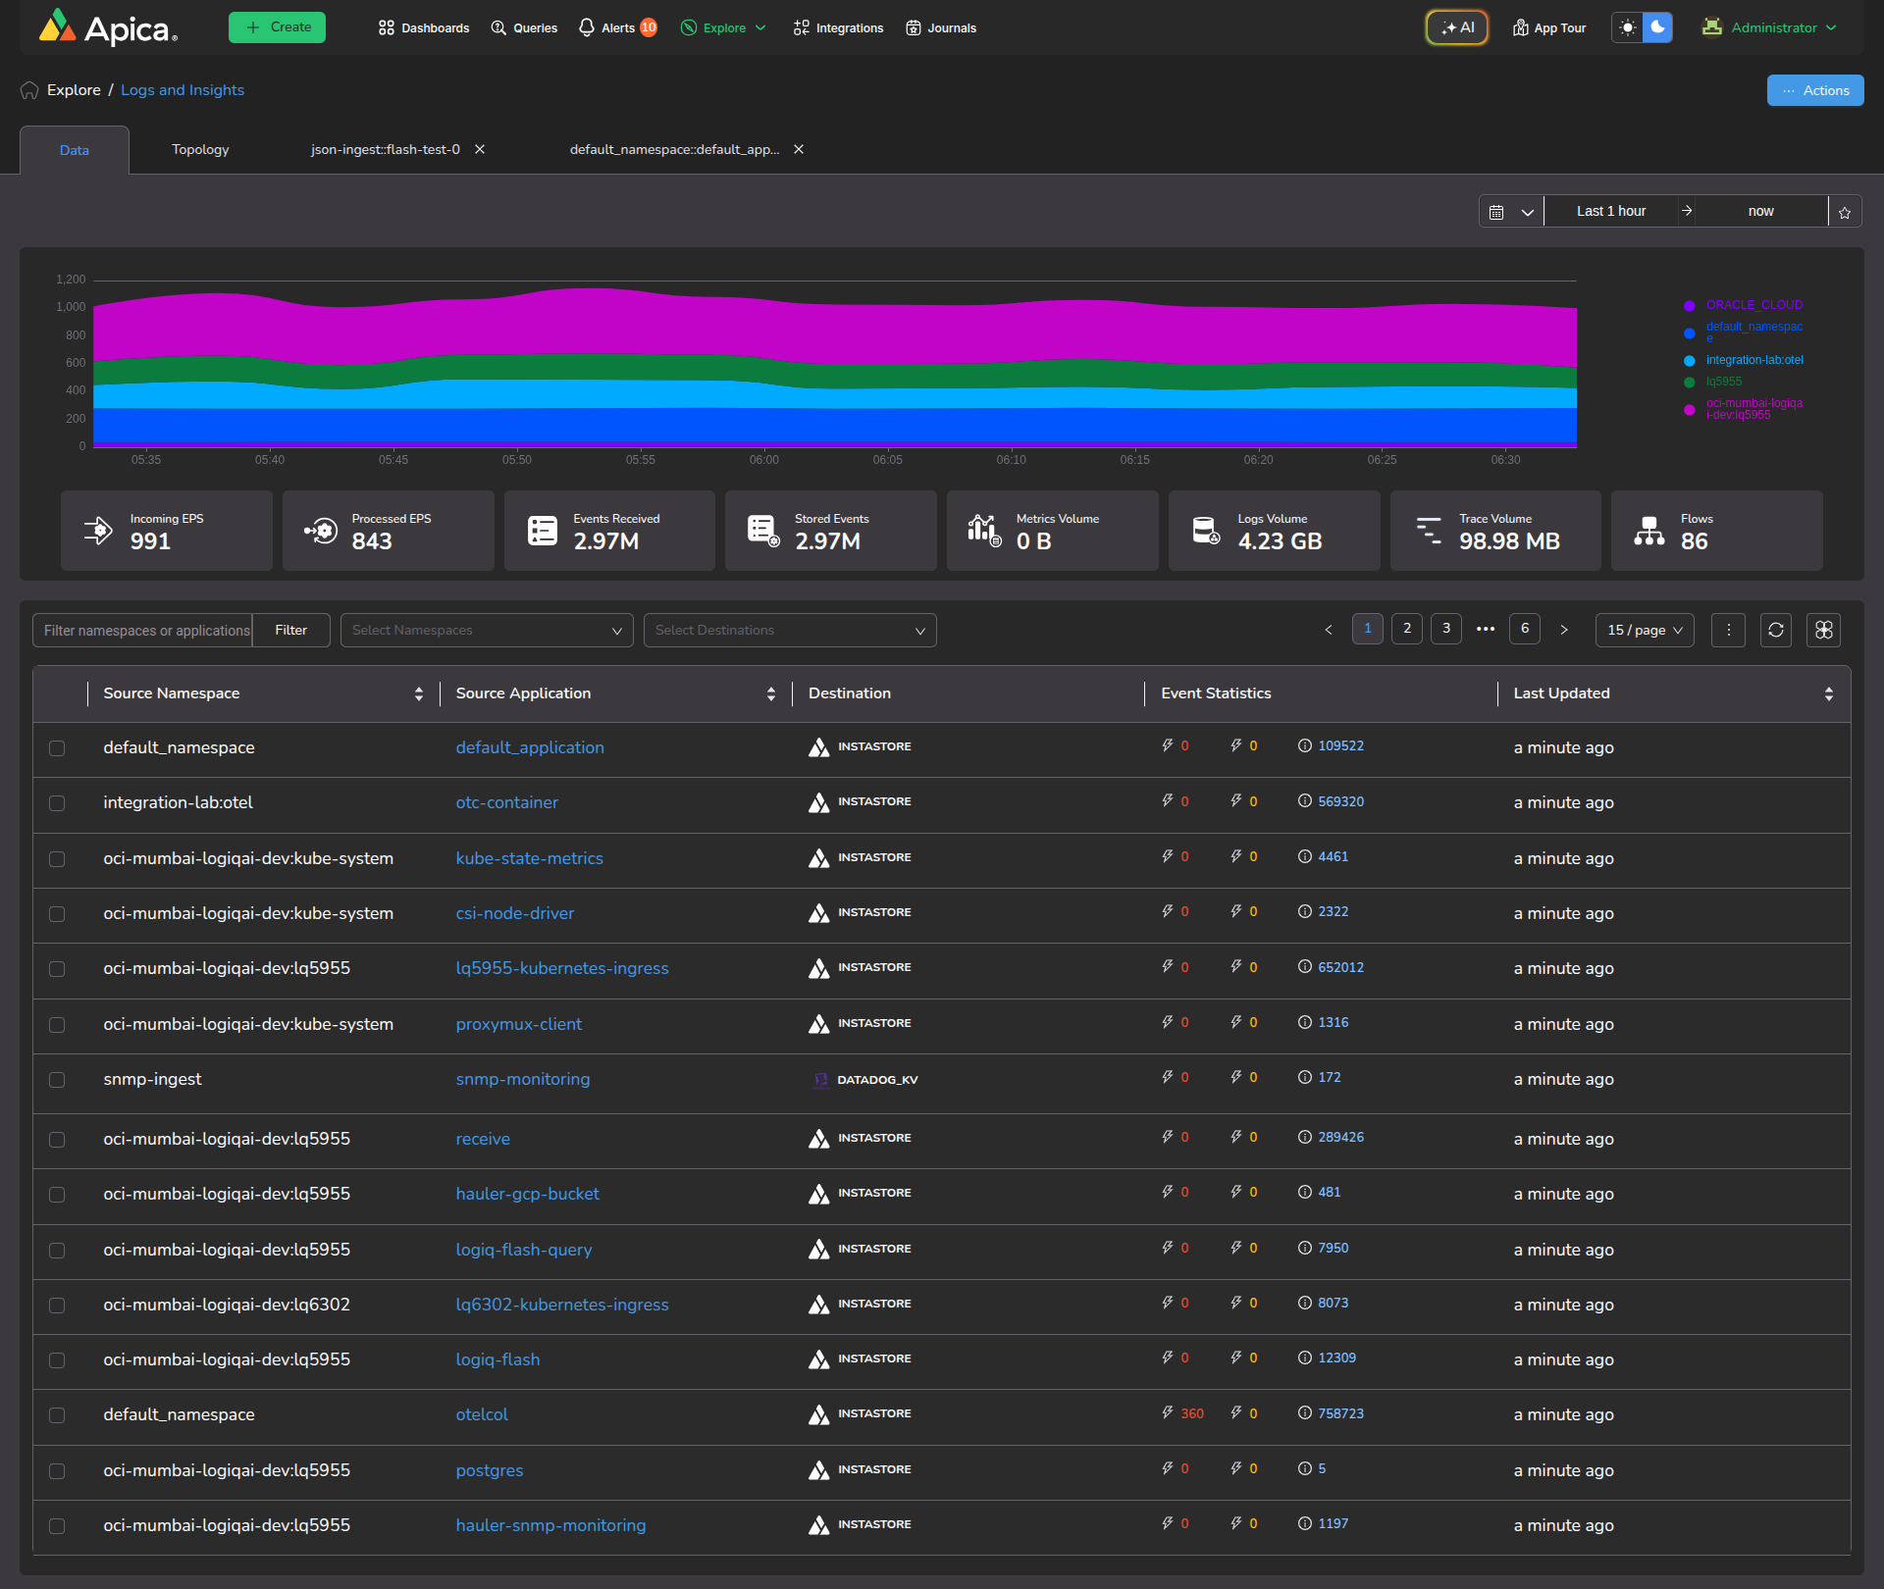Expand the Select Namespaces dropdown

point(487,631)
